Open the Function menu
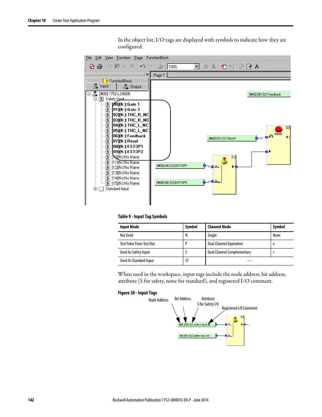 tap(124, 58)
